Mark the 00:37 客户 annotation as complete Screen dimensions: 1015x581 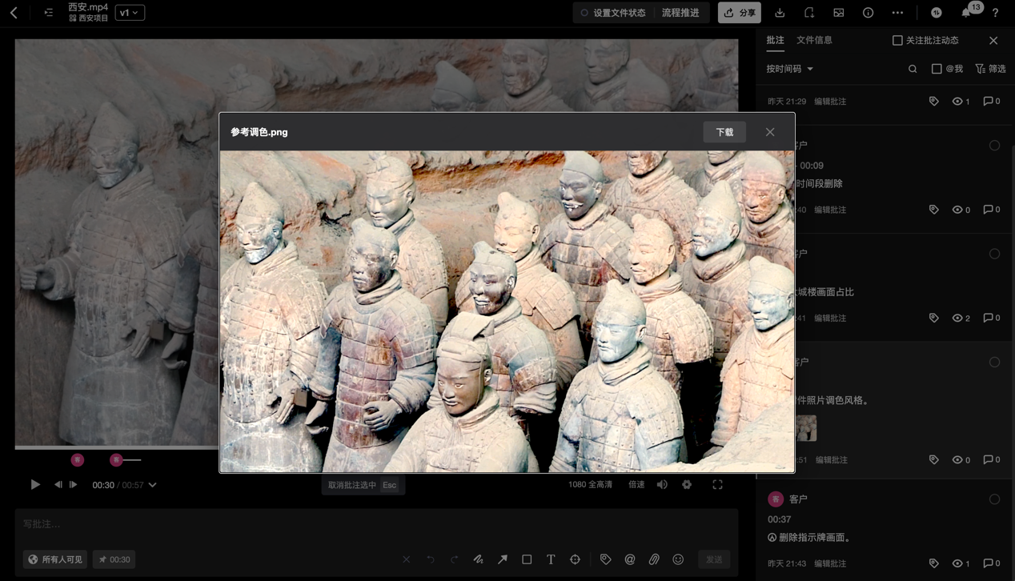[994, 499]
